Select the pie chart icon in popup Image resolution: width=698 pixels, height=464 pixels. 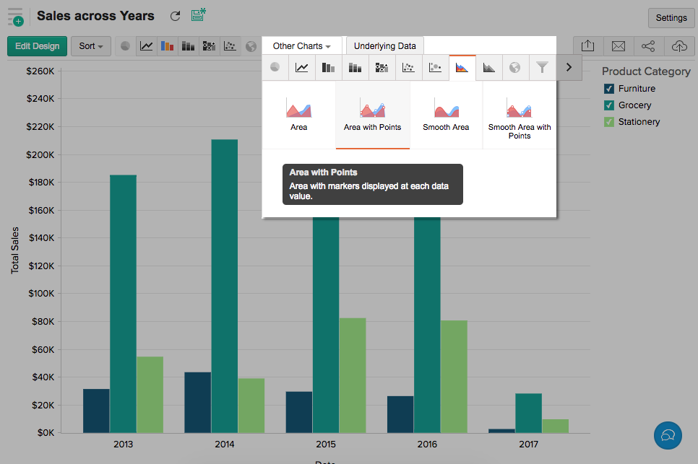tap(275, 68)
